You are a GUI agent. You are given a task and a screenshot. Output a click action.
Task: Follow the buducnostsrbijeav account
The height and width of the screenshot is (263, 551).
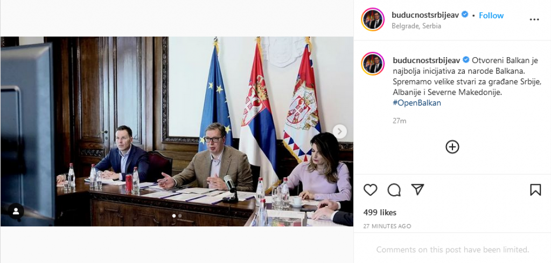pyautogui.click(x=491, y=16)
